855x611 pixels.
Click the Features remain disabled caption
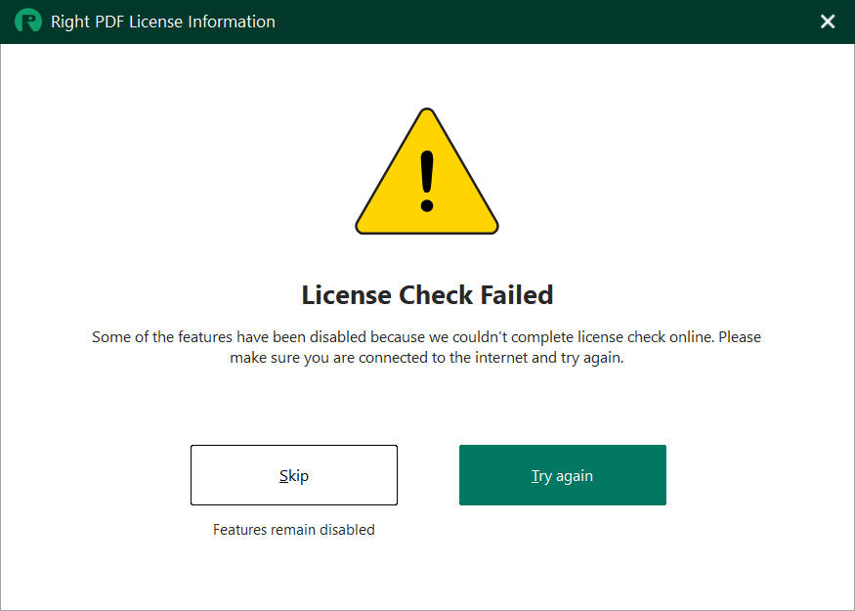pos(294,530)
